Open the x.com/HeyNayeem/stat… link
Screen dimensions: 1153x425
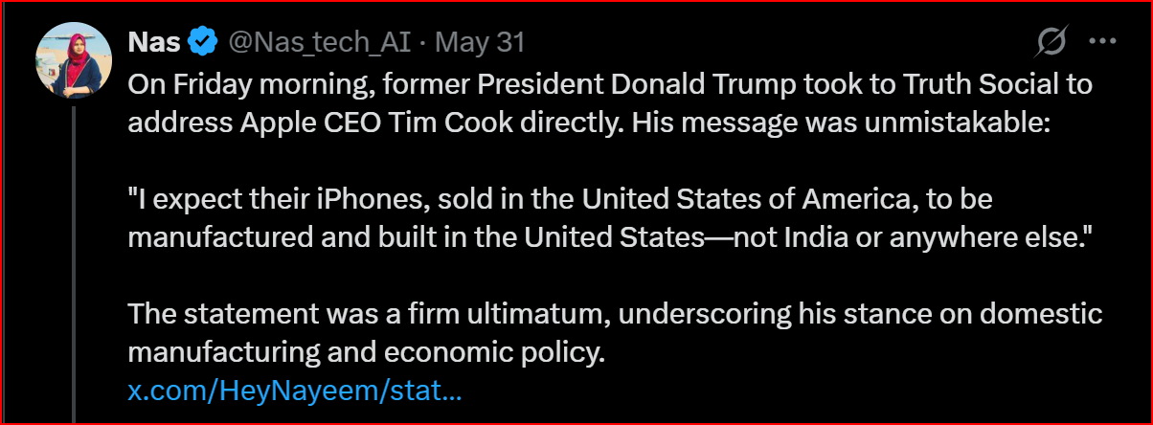click(x=295, y=391)
